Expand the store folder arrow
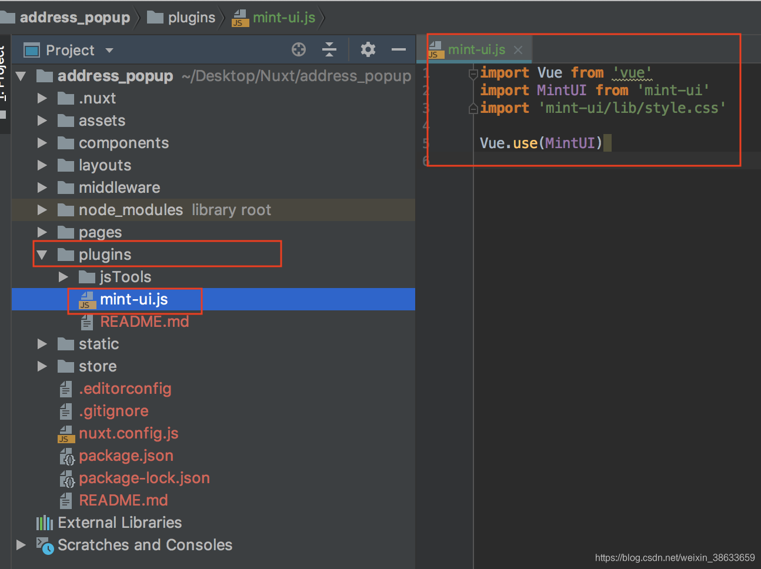This screenshot has height=569, width=761. point(42,366)
